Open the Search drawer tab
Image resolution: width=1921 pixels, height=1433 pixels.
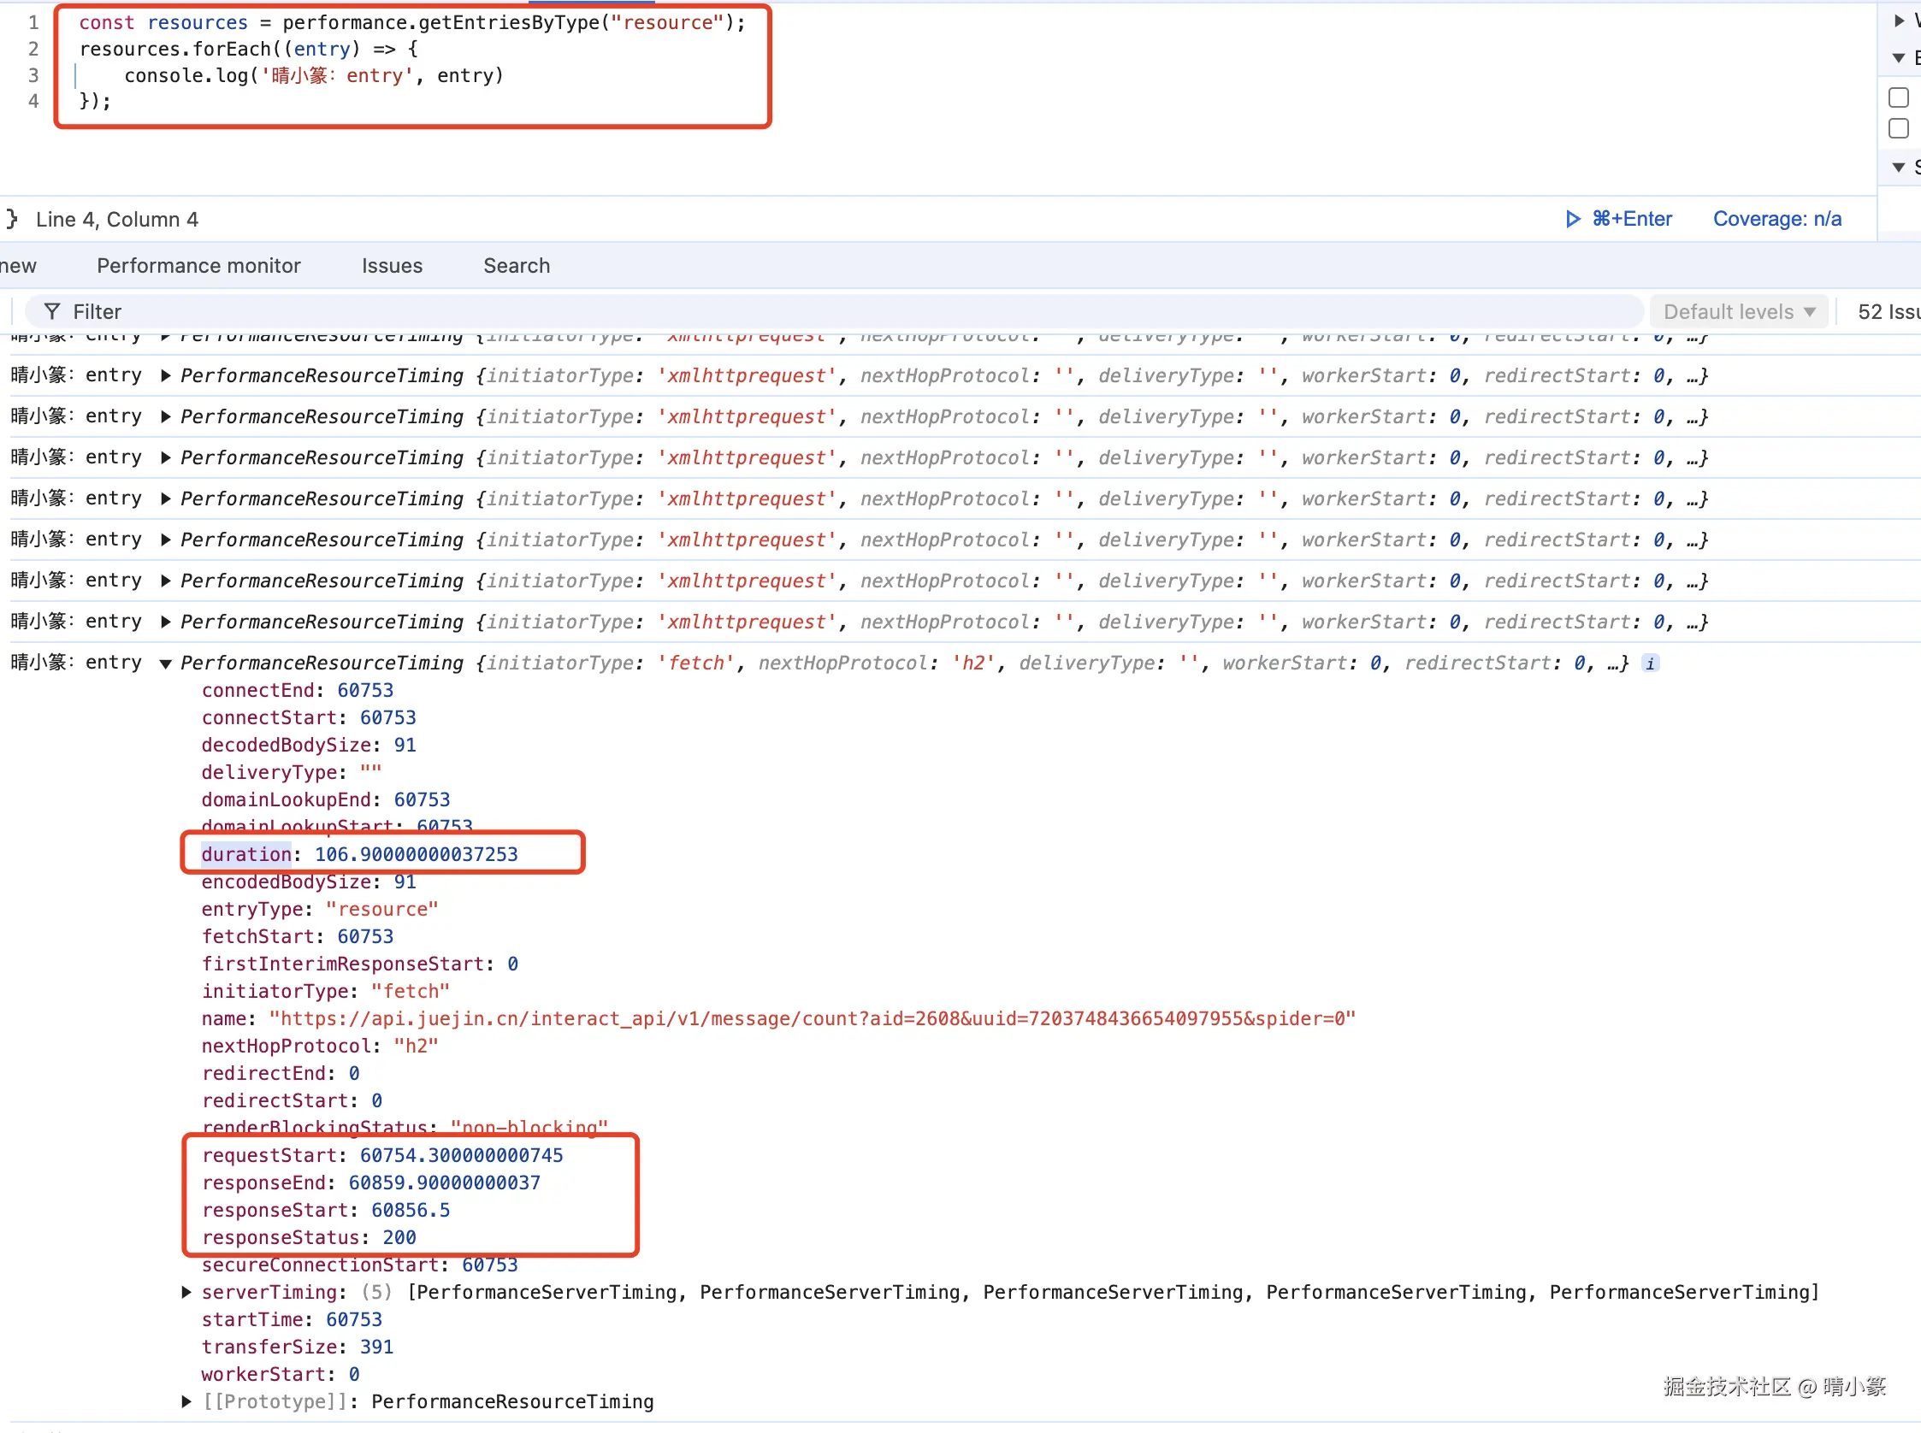point(517,265)
